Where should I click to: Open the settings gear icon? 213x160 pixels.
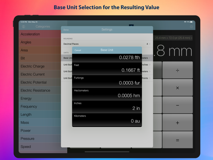(191, 27)
